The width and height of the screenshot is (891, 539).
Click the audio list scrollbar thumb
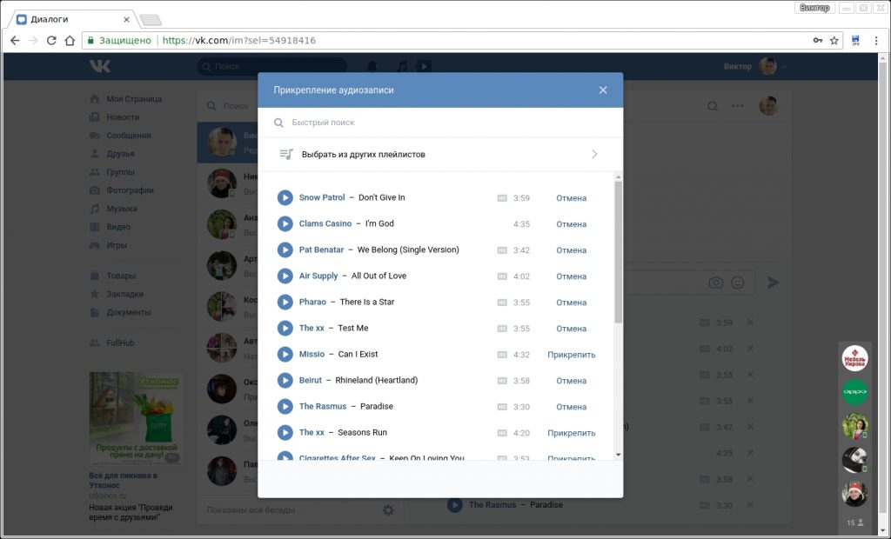tap(619, 252)
